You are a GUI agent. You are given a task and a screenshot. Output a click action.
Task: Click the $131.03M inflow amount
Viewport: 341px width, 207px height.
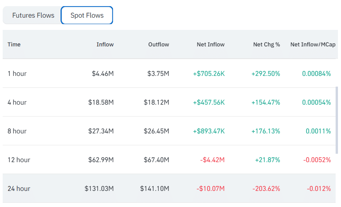pos(99,189)
